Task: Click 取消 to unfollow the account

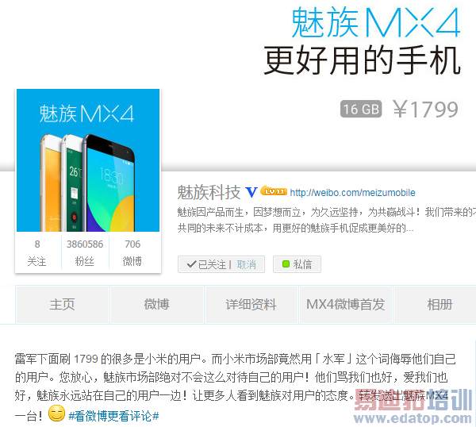Action: [246, 264]
